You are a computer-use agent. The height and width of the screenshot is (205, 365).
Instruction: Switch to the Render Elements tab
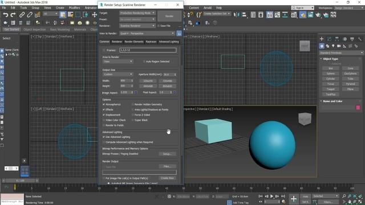click(x=134, y=42)
